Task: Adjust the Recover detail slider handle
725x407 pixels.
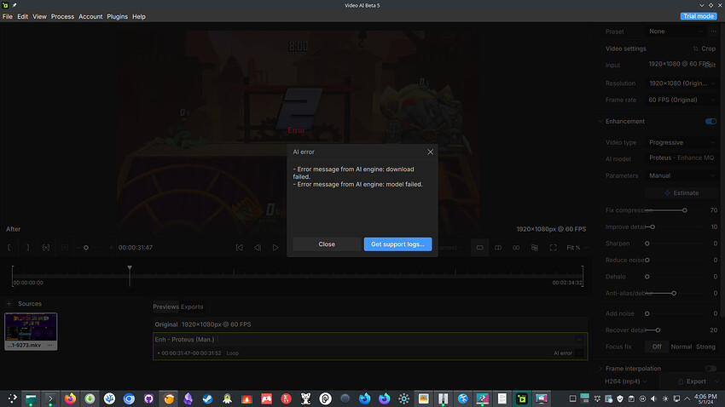Action: [x=658, y=330]
